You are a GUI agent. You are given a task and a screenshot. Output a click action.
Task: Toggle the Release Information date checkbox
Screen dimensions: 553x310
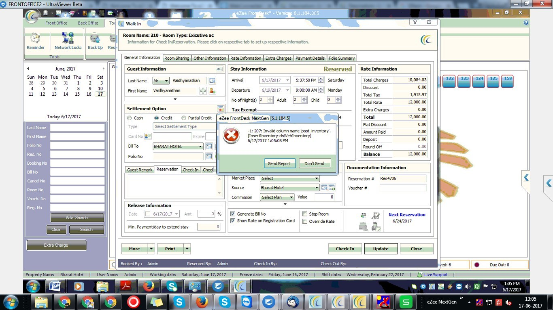[148, 214]
